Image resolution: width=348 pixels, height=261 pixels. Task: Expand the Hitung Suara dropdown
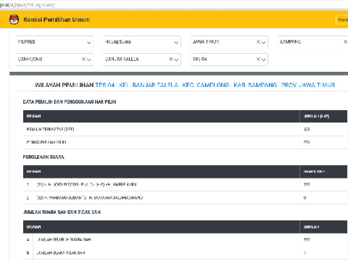pos(142,42)
